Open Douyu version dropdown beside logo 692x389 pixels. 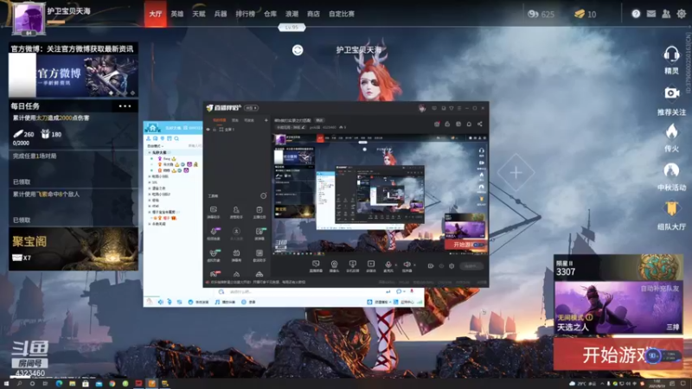point(252,108)
